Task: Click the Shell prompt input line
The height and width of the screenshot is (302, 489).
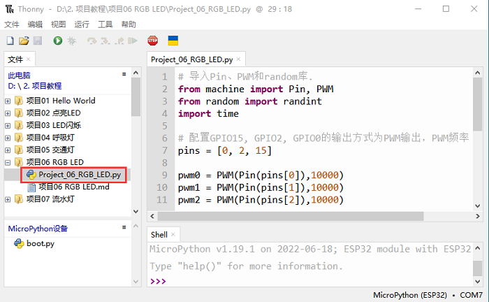Action: 314,281
